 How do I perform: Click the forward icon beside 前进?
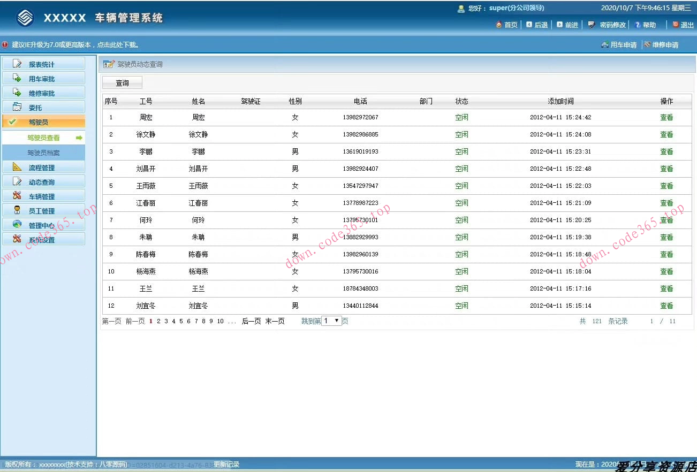point(559,25)
